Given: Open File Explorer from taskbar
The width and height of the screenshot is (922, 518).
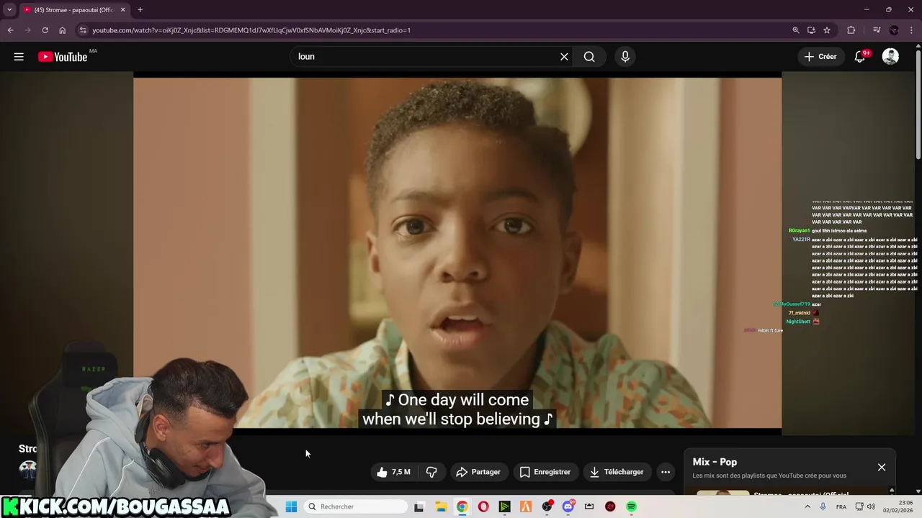Looking at the screenshot, I should [x=441, y=506].
